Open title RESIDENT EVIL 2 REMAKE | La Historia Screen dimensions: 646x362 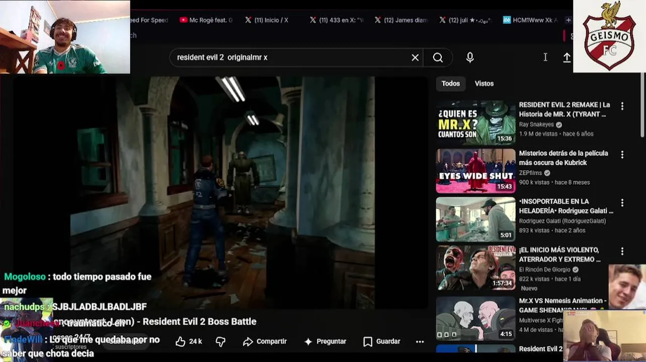tap(564, 110)
